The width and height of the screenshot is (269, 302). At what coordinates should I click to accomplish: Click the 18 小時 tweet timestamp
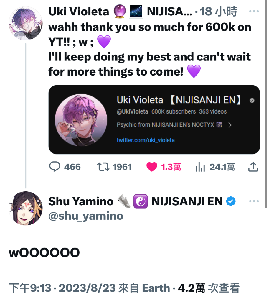218,12
